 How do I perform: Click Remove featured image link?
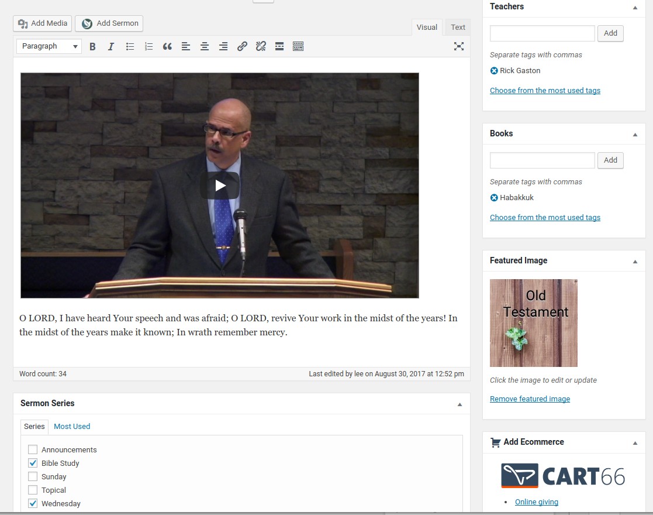[x=530, y=399]
